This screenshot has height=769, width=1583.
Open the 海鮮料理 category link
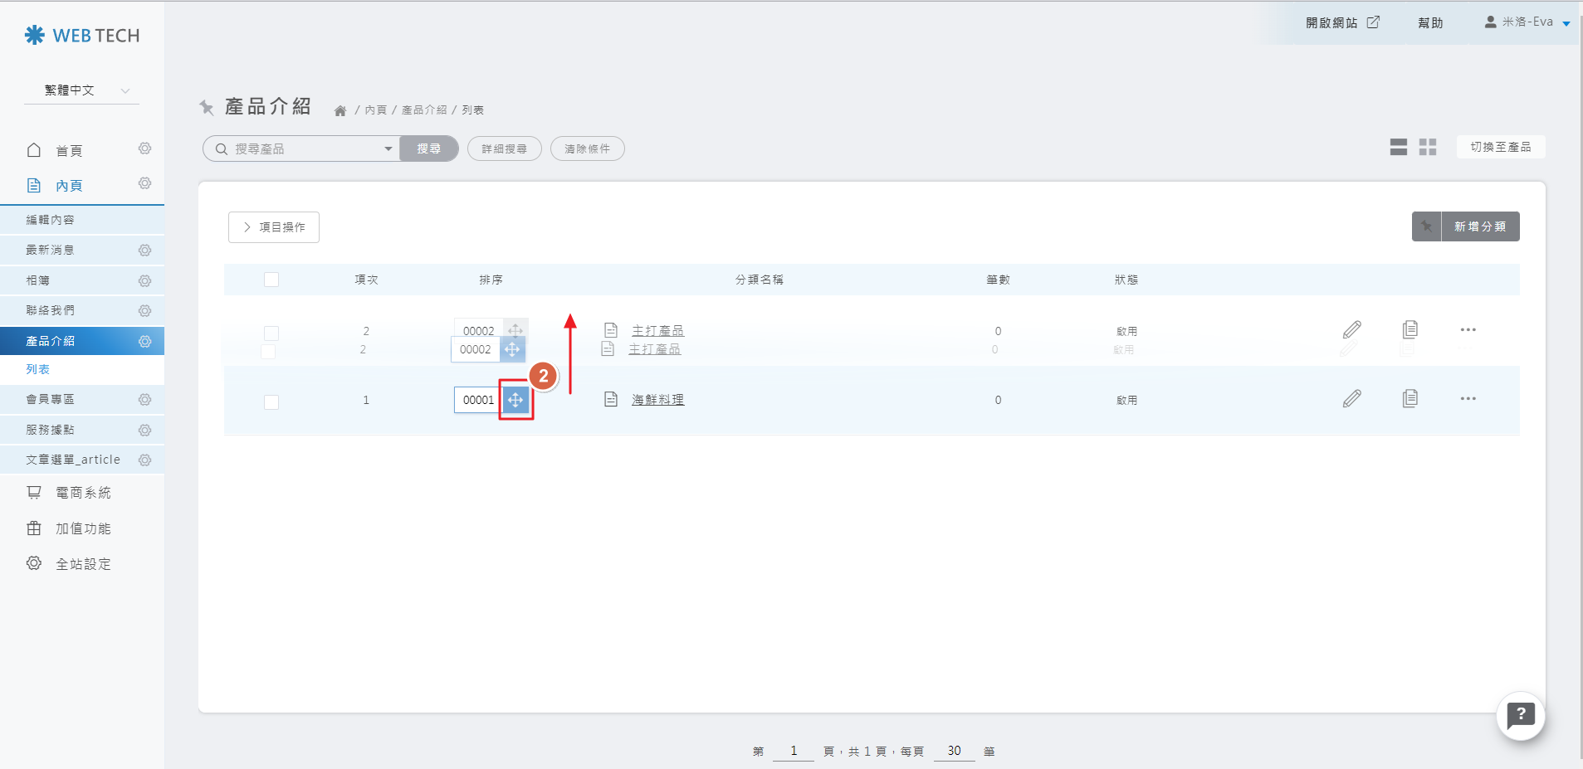(657, 400)
